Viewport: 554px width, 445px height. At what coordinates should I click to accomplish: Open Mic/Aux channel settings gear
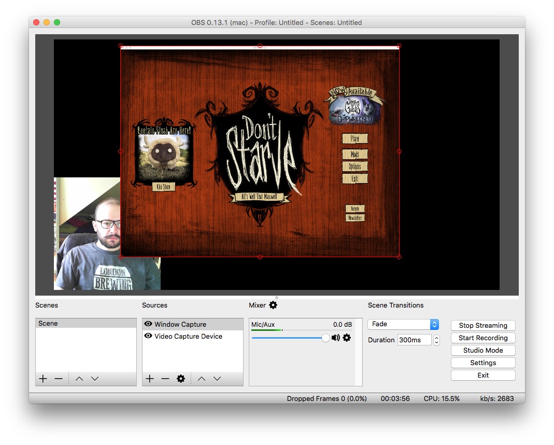347,338
